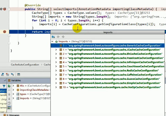Toggle the breakpoint on return line

4,32
